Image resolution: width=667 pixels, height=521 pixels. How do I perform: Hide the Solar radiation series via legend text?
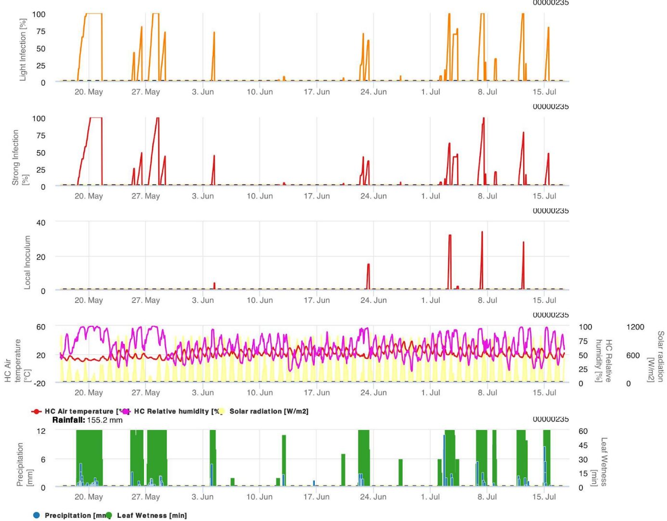tap(269, 411)
